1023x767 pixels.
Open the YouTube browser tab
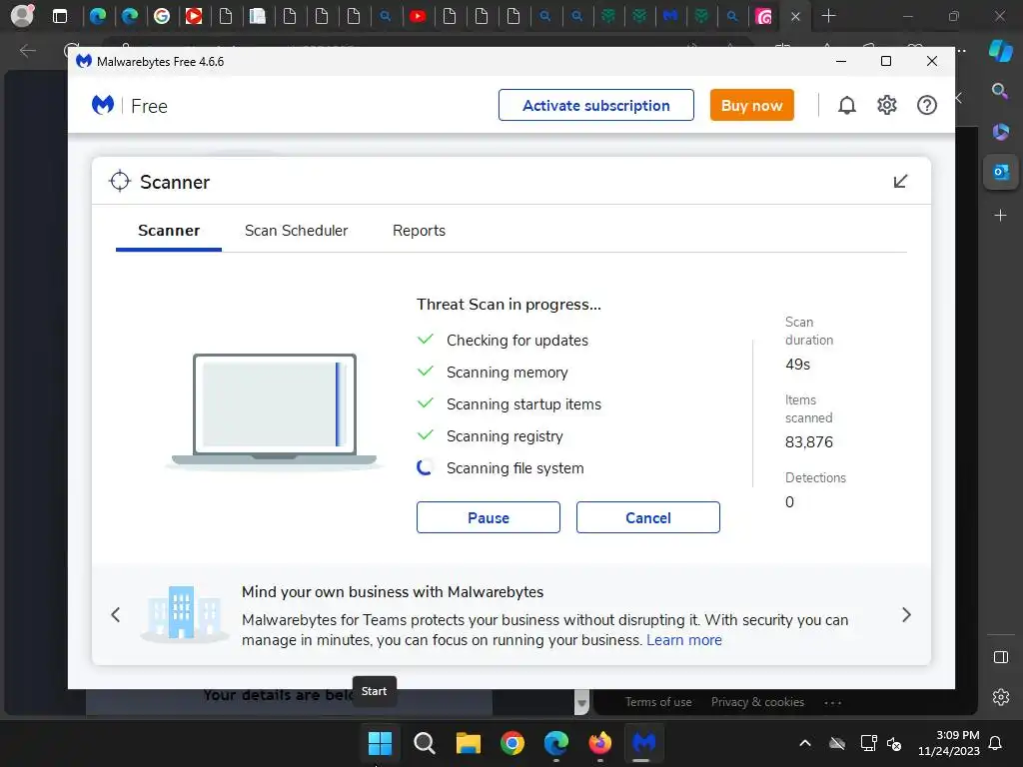tap(418, 16)
